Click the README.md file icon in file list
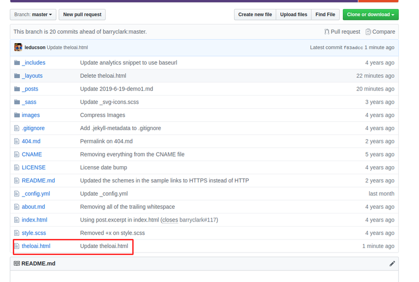The height and width of the screenshot is (282, 419). (17, 180)
